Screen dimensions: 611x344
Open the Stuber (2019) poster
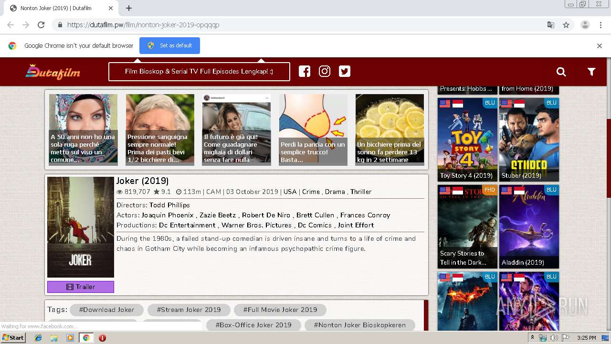[x=529, y=140]
